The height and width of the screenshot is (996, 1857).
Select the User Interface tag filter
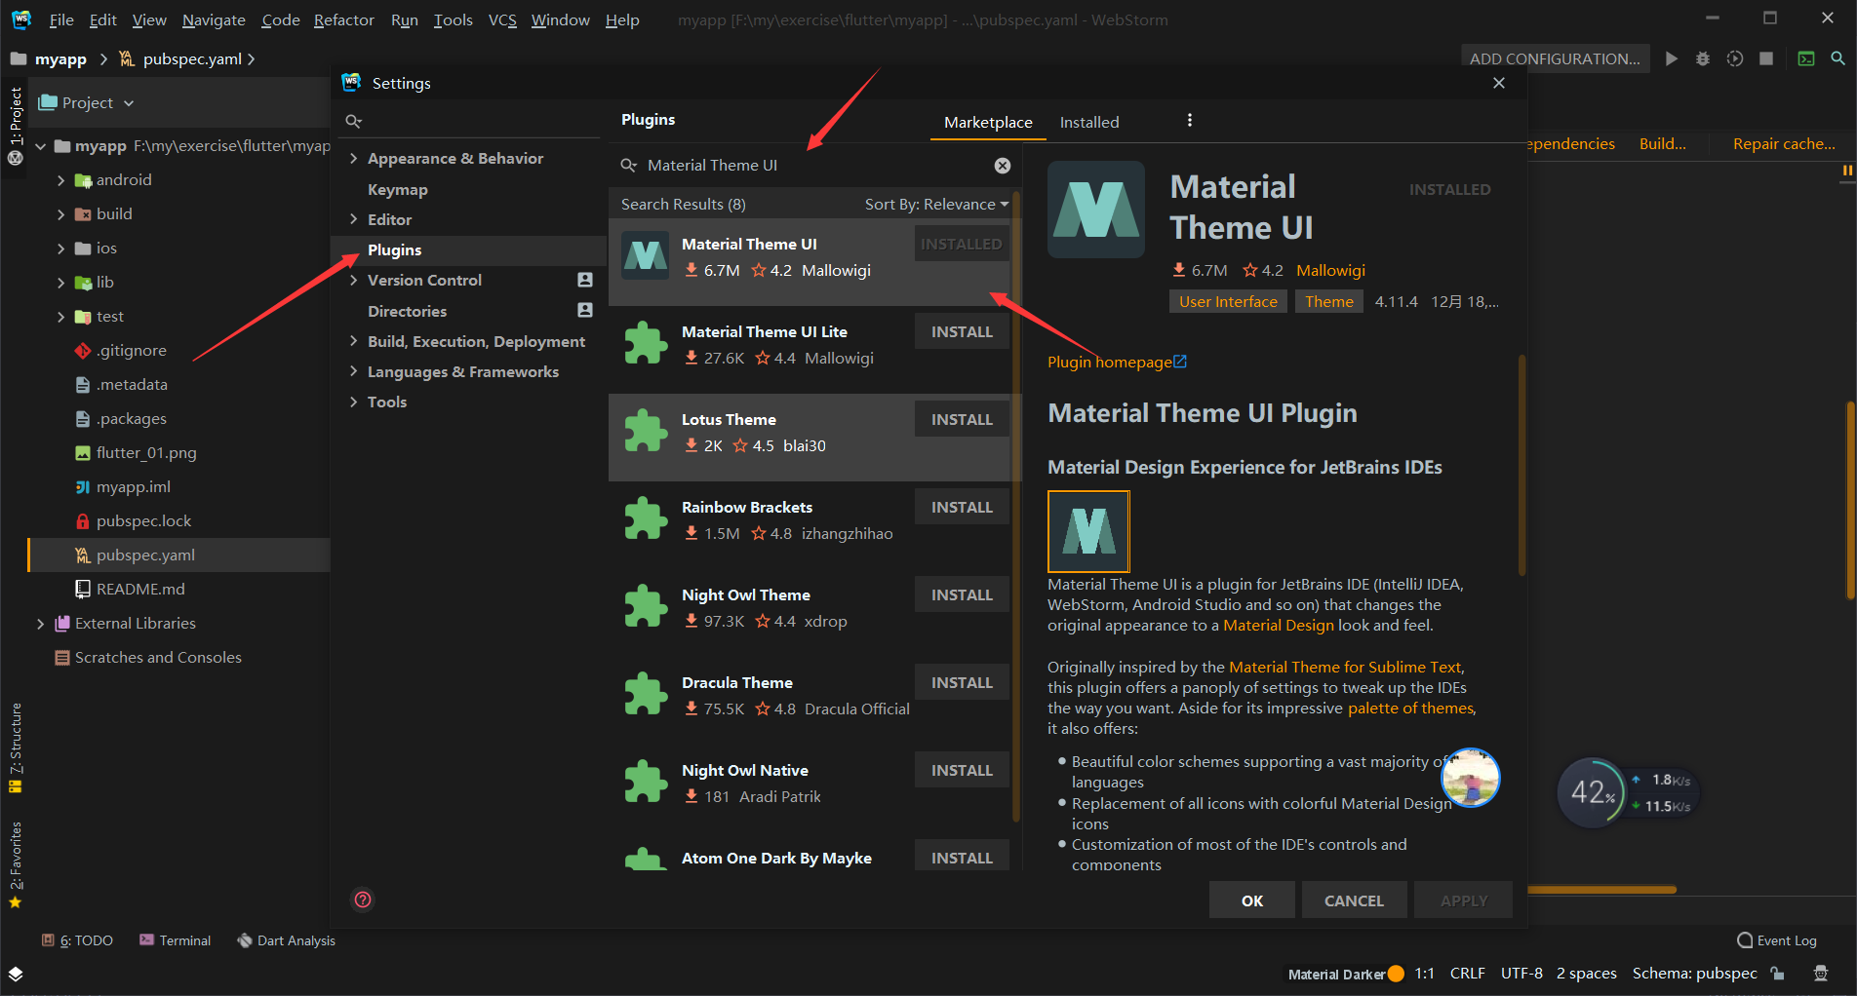click(x=1228, y=301)
